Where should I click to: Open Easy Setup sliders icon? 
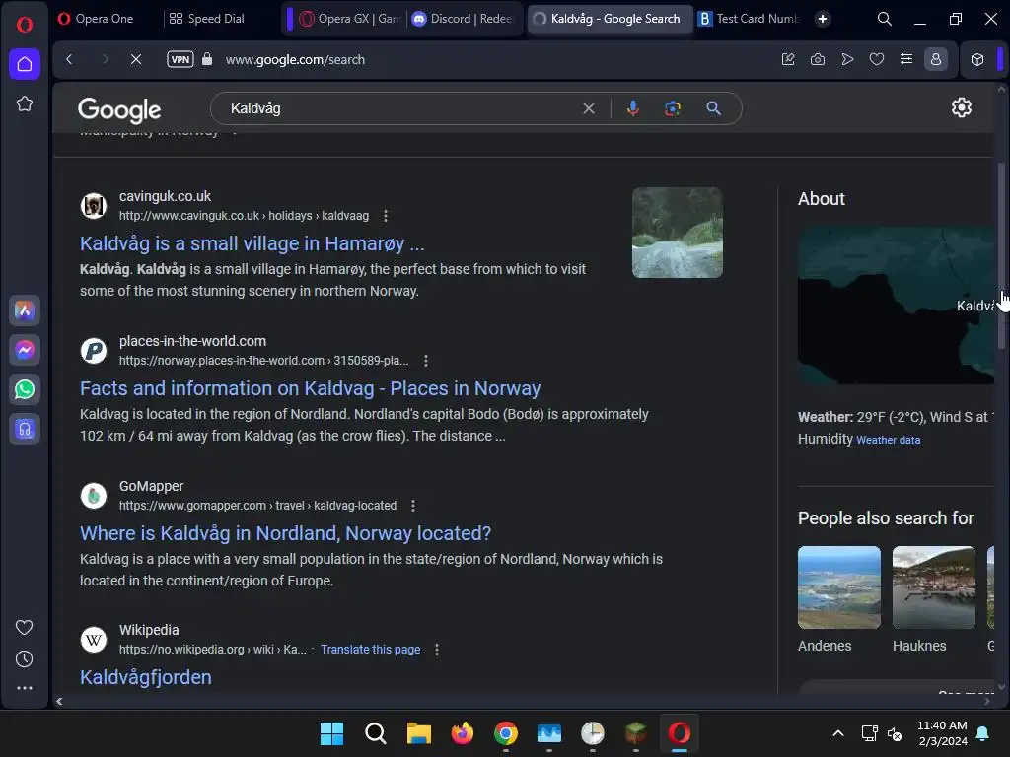(x=906, y=59)
